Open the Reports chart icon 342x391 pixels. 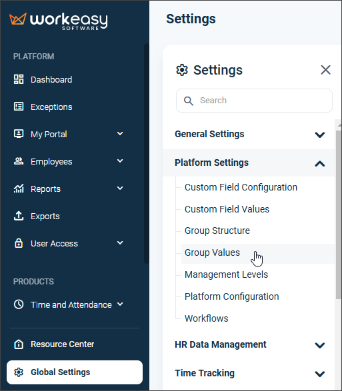pos(19,189)
